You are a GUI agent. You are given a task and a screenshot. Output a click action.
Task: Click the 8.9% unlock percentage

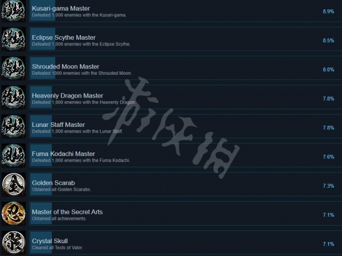329,12
